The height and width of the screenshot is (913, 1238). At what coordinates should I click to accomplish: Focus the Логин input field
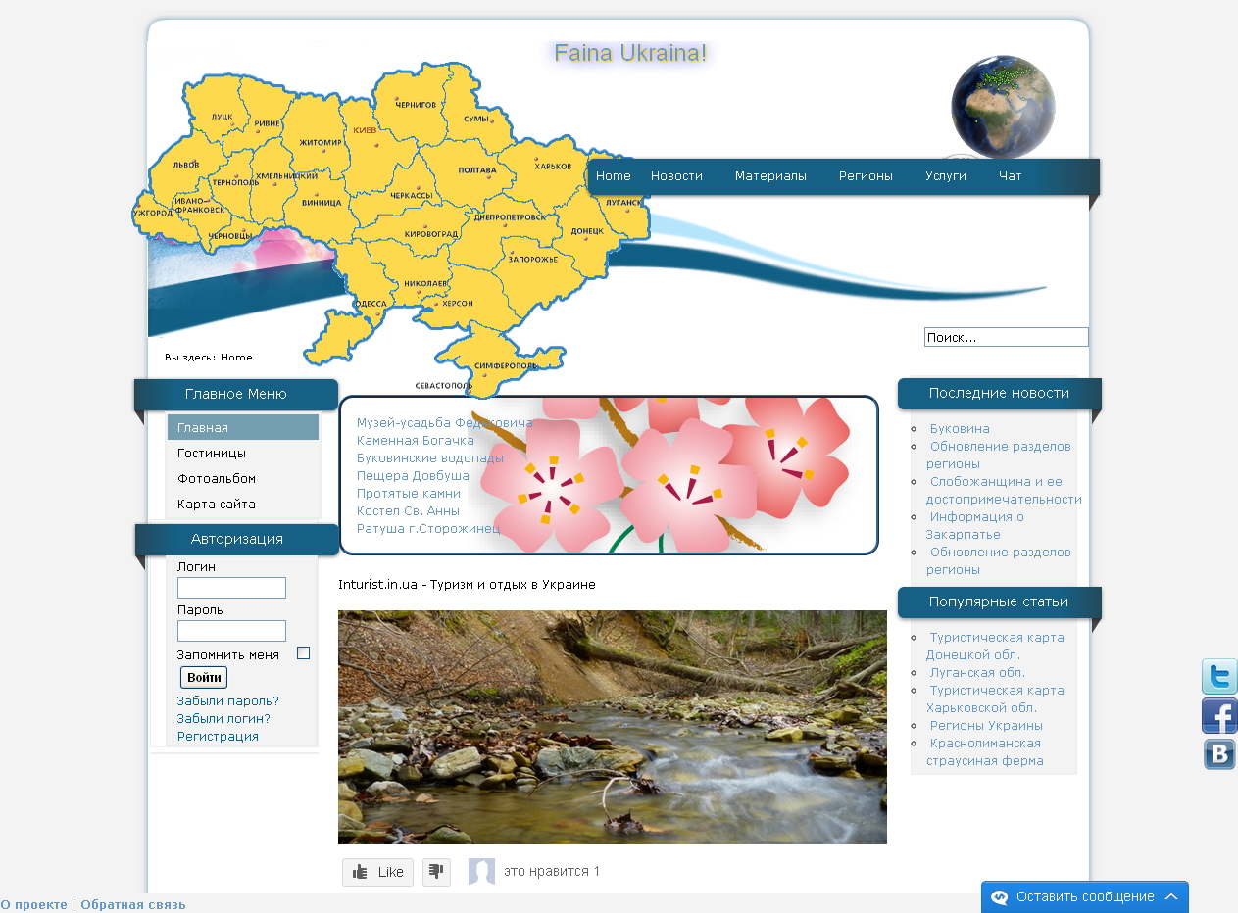[x=231, y=588]
